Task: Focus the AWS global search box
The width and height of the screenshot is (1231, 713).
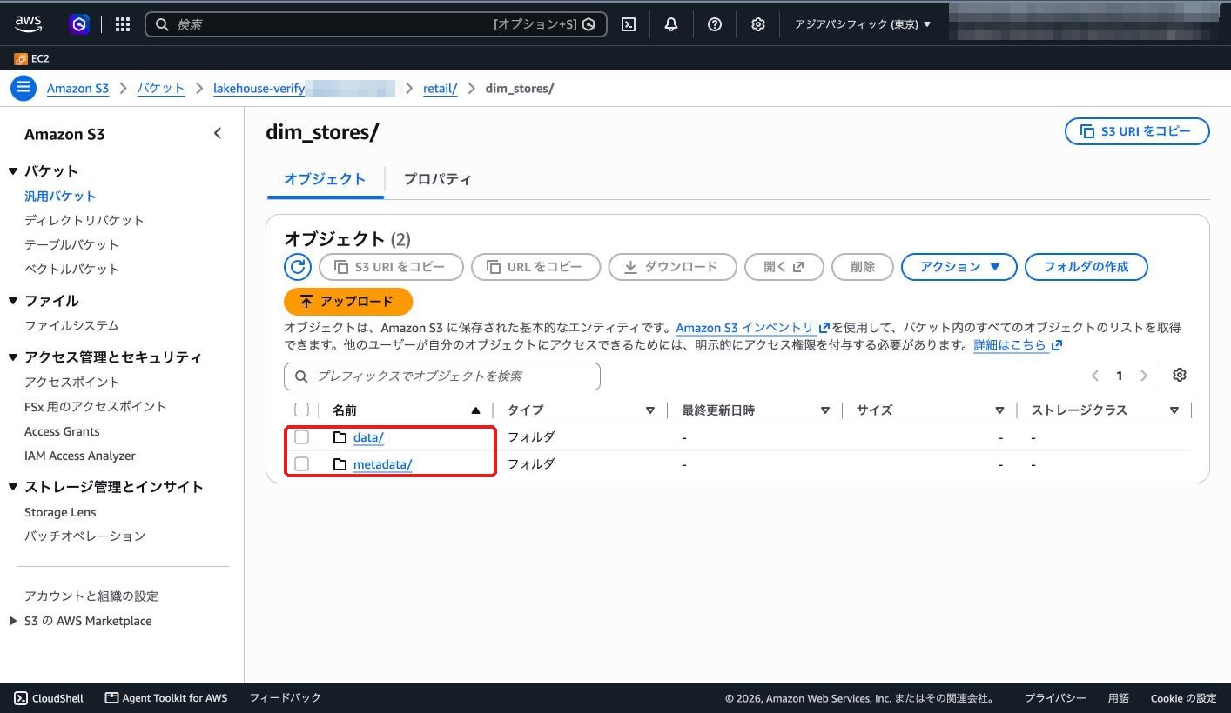Action: coord(376,24)
